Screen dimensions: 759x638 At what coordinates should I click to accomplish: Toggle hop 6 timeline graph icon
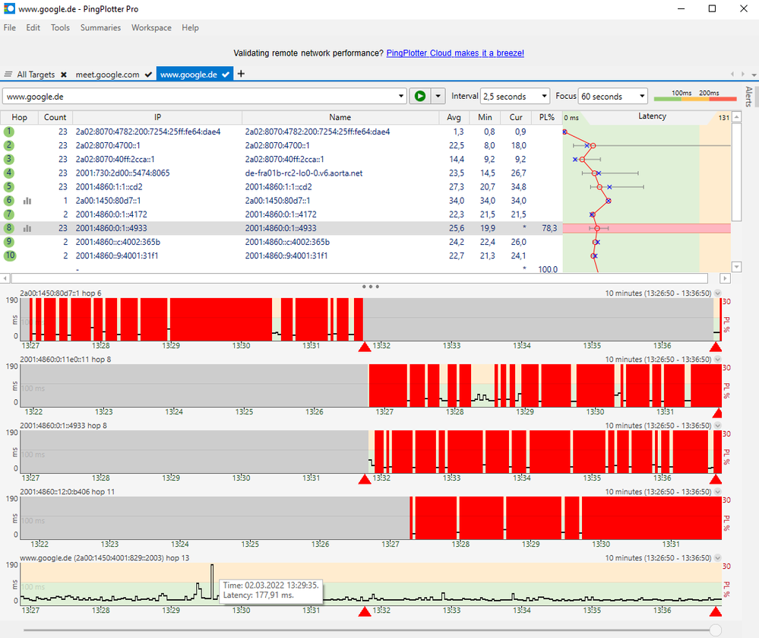click(x=27, y=201)
